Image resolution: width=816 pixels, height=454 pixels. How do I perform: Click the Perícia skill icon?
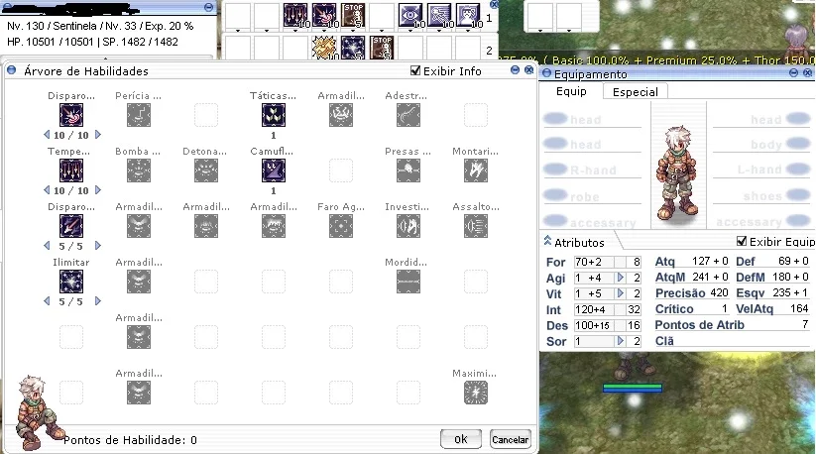tap(139, 115)
